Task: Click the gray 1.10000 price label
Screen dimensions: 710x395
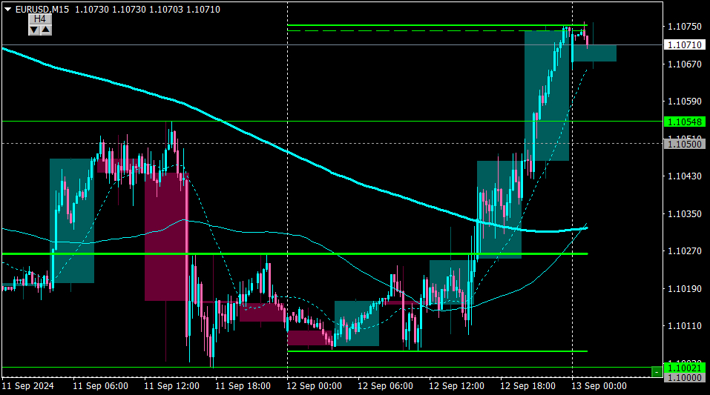Action: coord(685,377)
